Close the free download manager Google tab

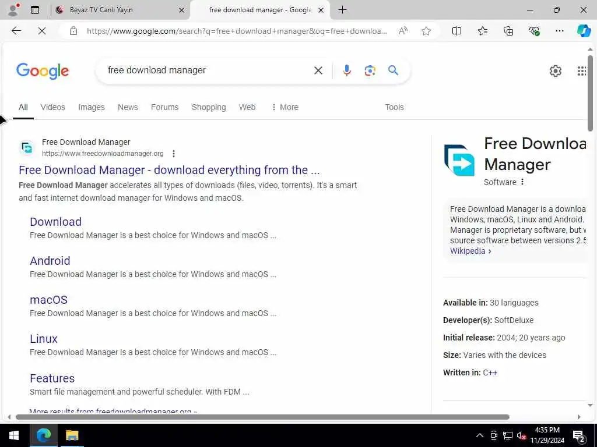(x=321, y=10)
